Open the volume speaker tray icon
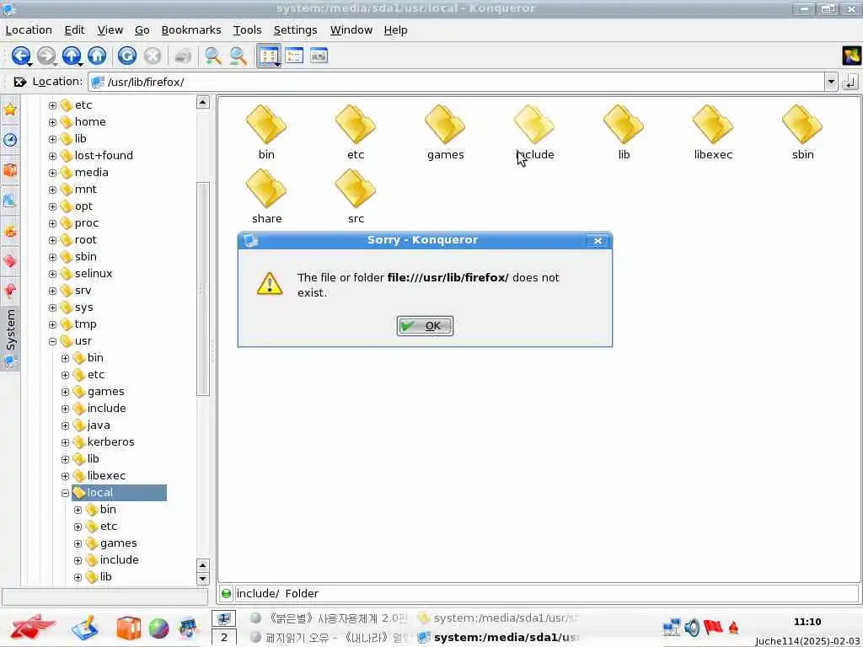 [x=692, y=627]
